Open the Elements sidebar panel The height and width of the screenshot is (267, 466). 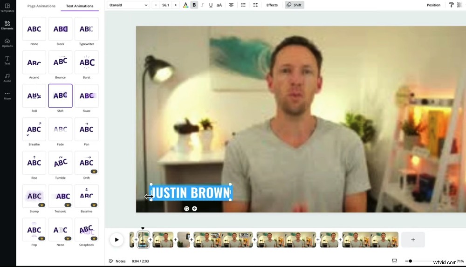pos(7,25)
